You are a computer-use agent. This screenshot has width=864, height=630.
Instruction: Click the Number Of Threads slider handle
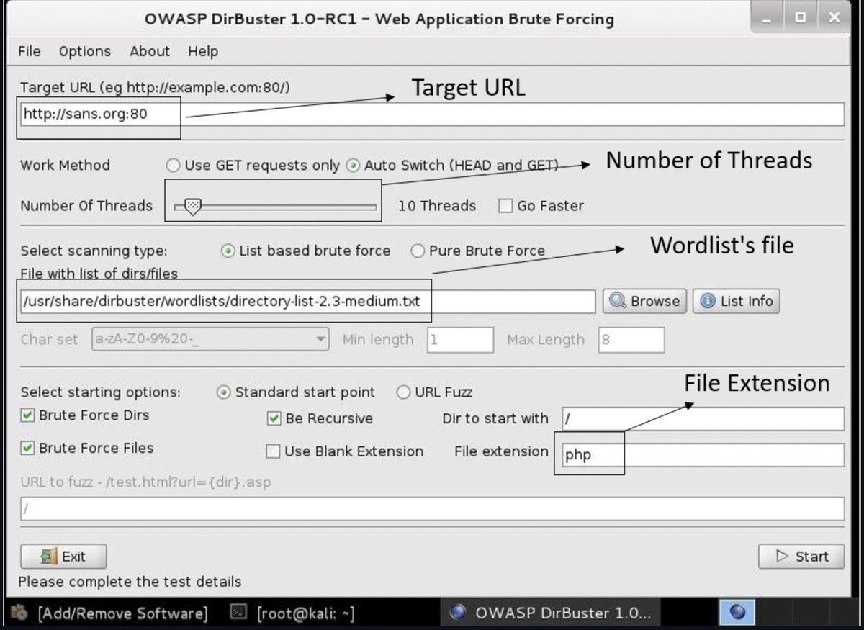point(192,206)
